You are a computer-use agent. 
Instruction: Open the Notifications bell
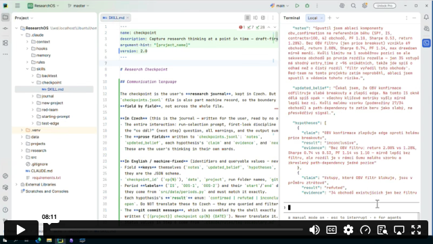pyautogui.click(x=426, y=17)
